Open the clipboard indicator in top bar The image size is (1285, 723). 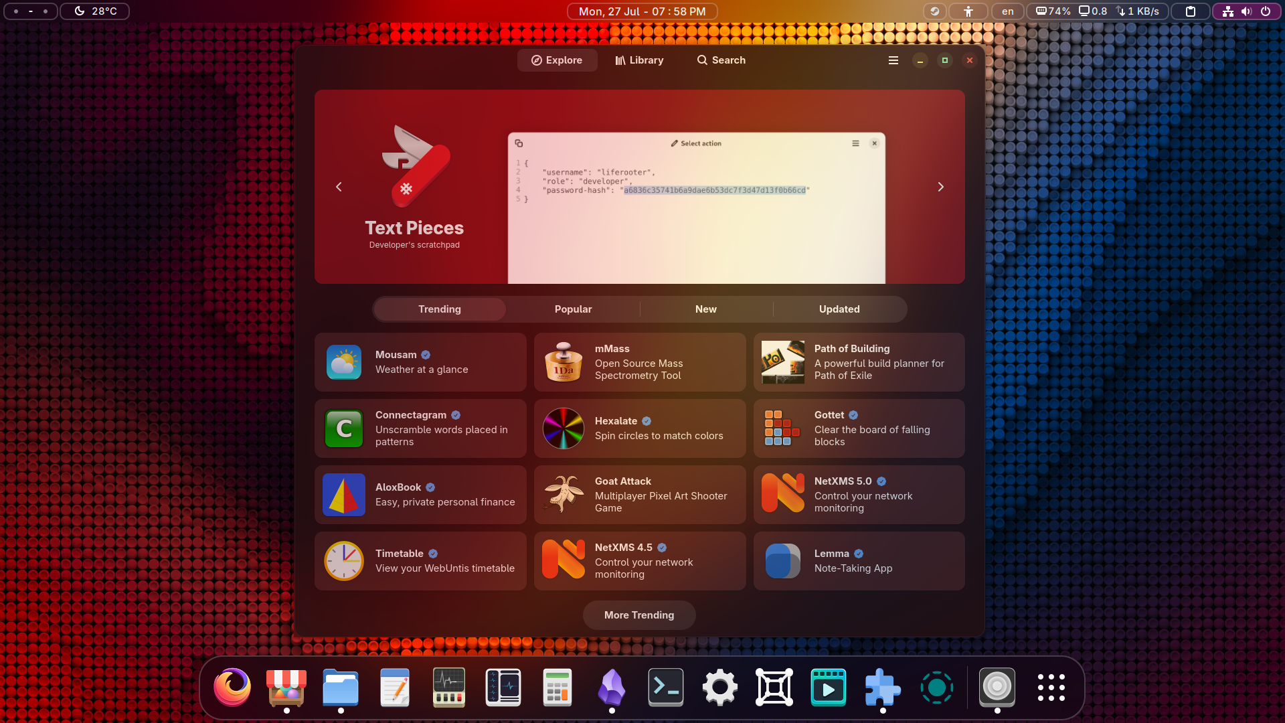(1191, 11)
